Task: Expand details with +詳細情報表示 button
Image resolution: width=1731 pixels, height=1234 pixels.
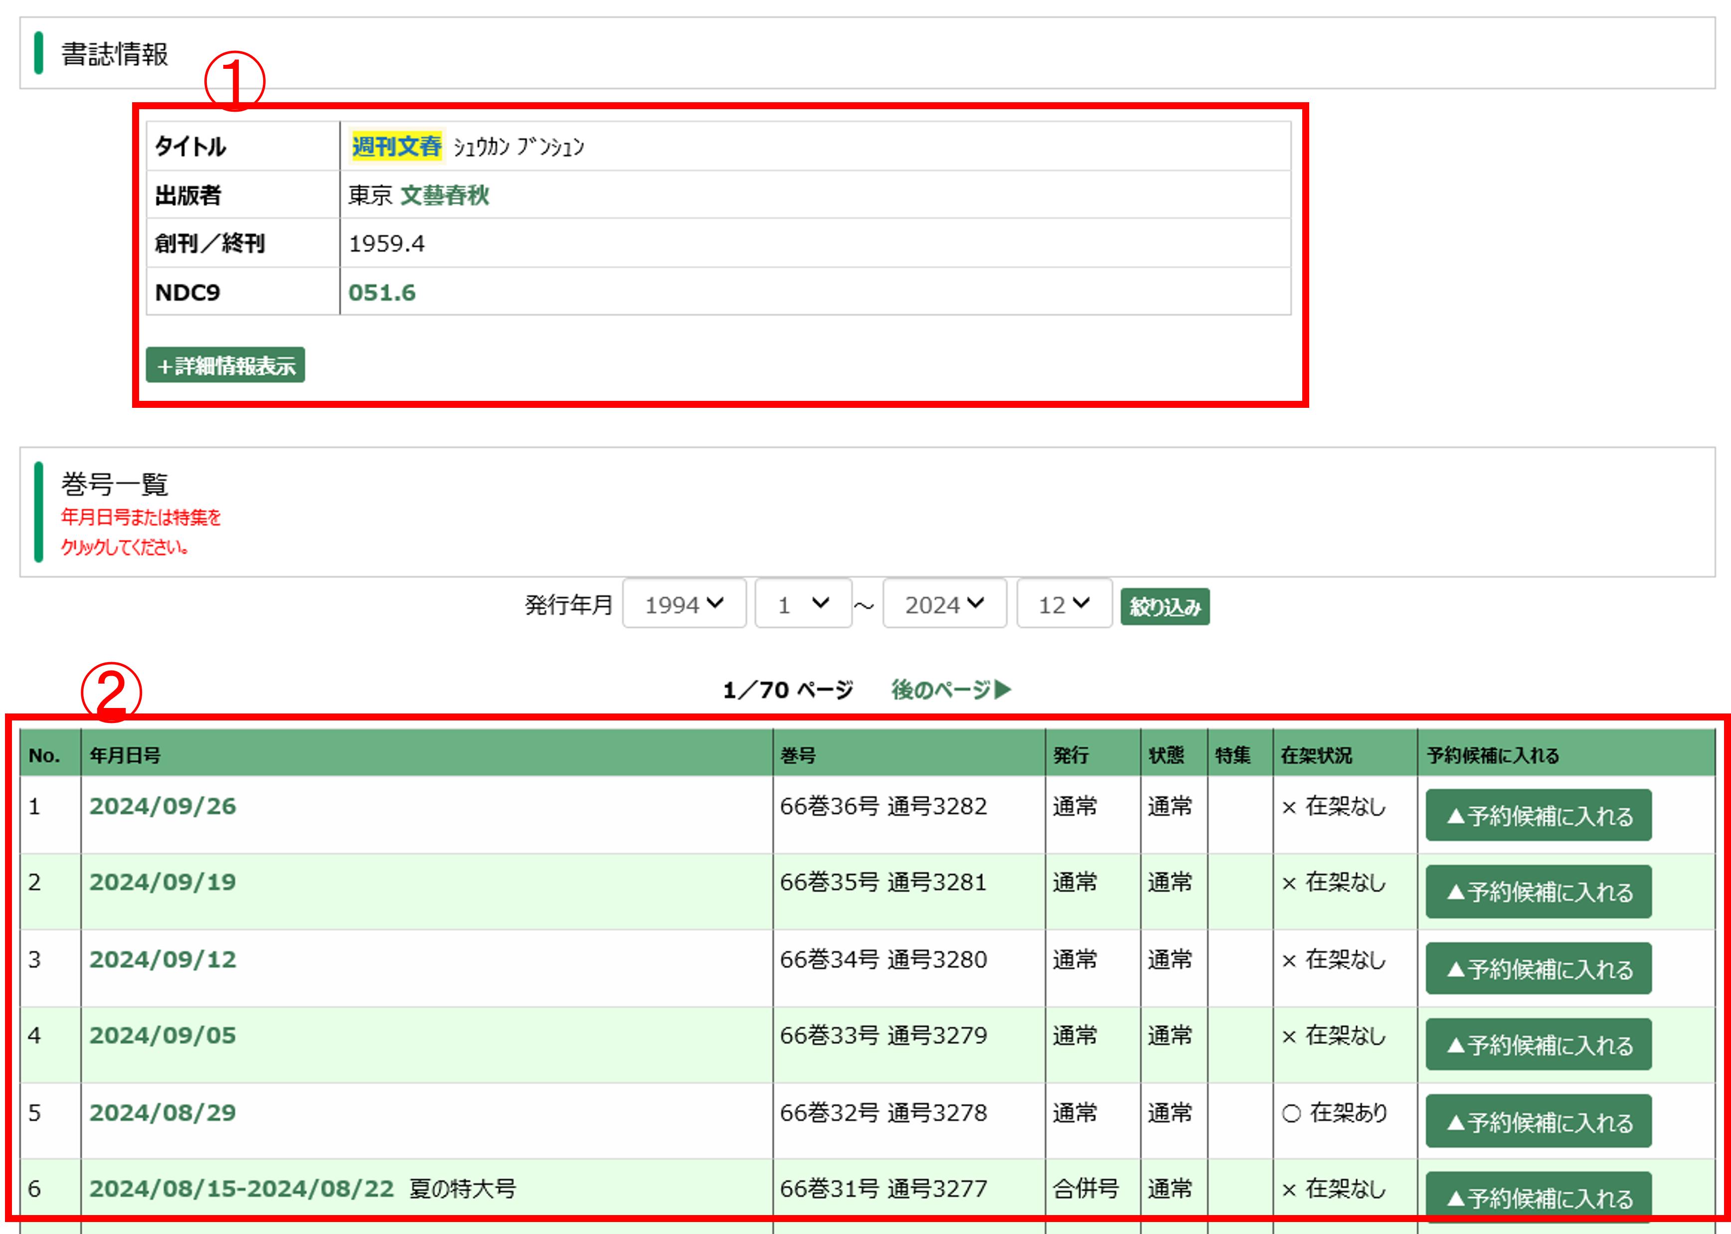Action: pos(225,365)
